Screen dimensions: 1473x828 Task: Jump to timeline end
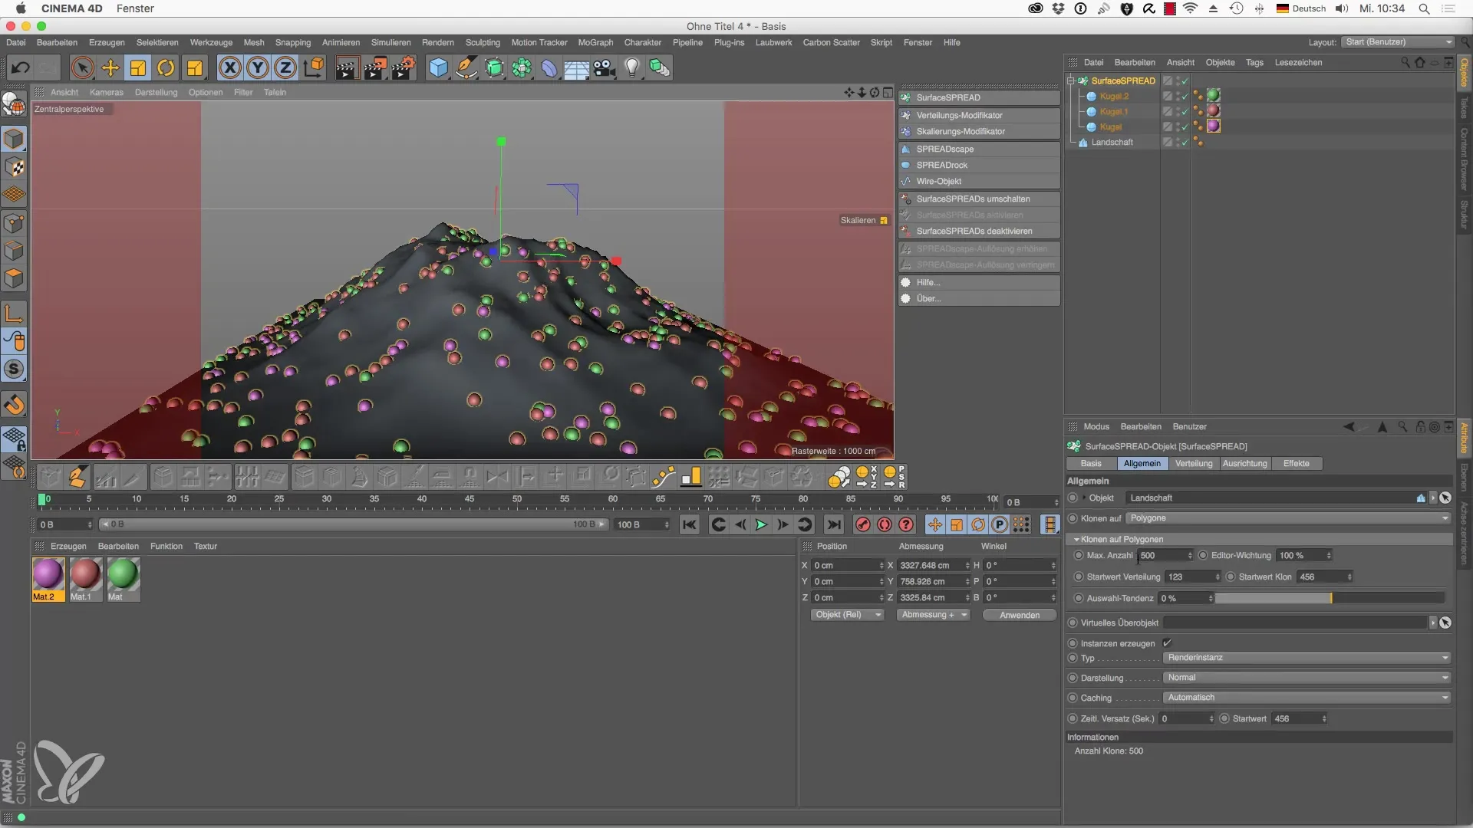click(x=834, y=524)
